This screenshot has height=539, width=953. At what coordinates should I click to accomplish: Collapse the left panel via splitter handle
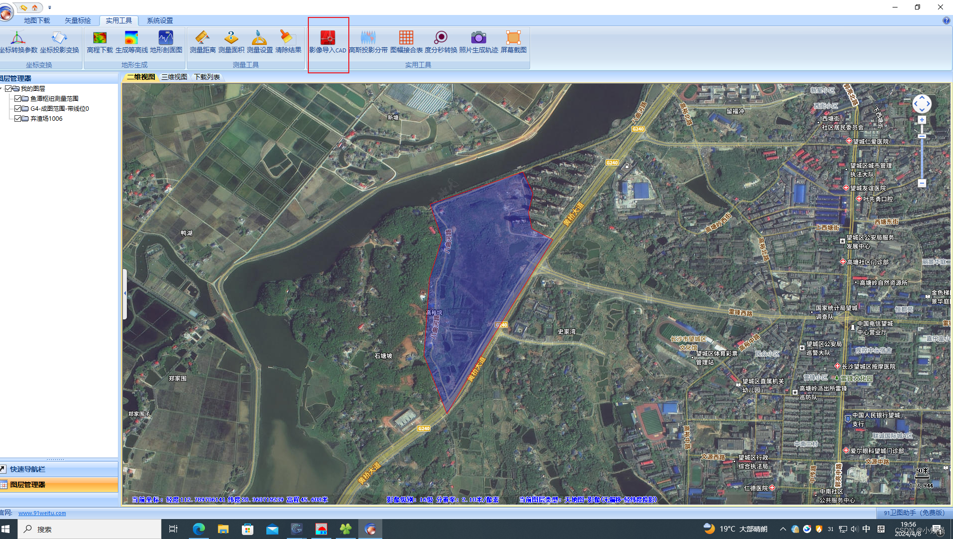[124, 293]
